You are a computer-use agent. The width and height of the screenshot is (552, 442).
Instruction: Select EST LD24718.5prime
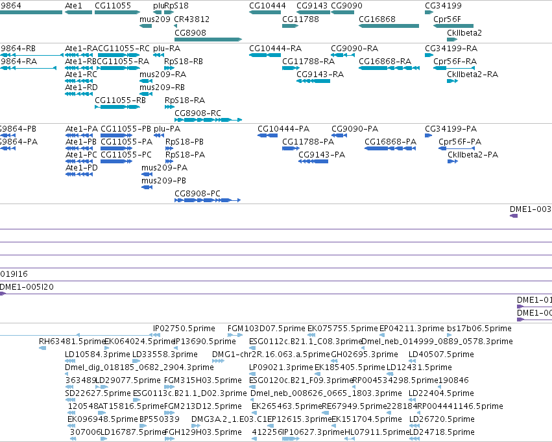click(x=442, y=432)
